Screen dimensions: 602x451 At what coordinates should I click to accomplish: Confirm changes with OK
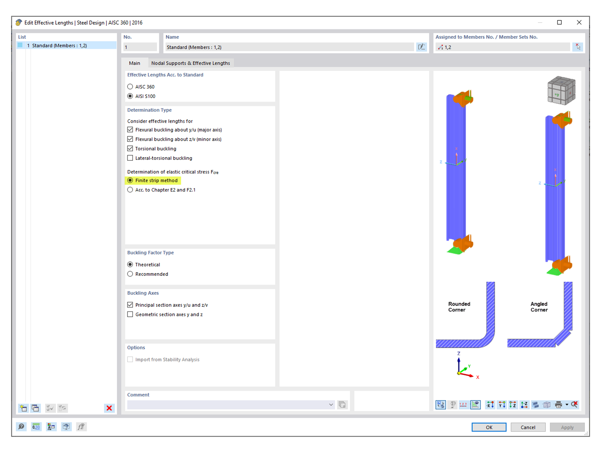pos(489,427)
